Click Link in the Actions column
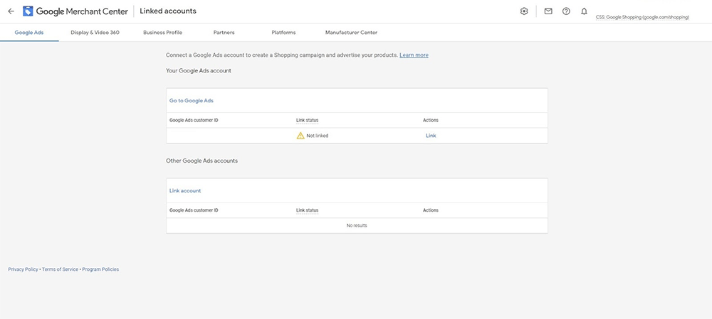 (x=431, y=136)
